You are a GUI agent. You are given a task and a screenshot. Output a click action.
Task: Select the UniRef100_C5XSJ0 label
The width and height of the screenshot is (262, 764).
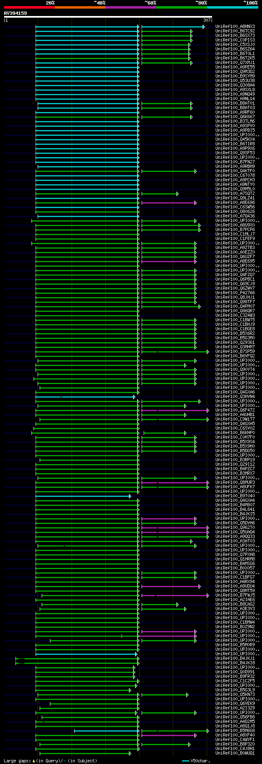(x=235, y=45)
